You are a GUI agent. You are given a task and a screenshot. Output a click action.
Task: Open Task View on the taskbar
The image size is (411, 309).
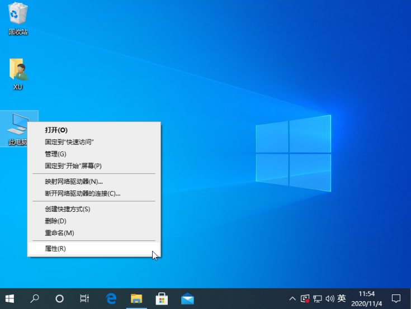click(x=84, y=298)
